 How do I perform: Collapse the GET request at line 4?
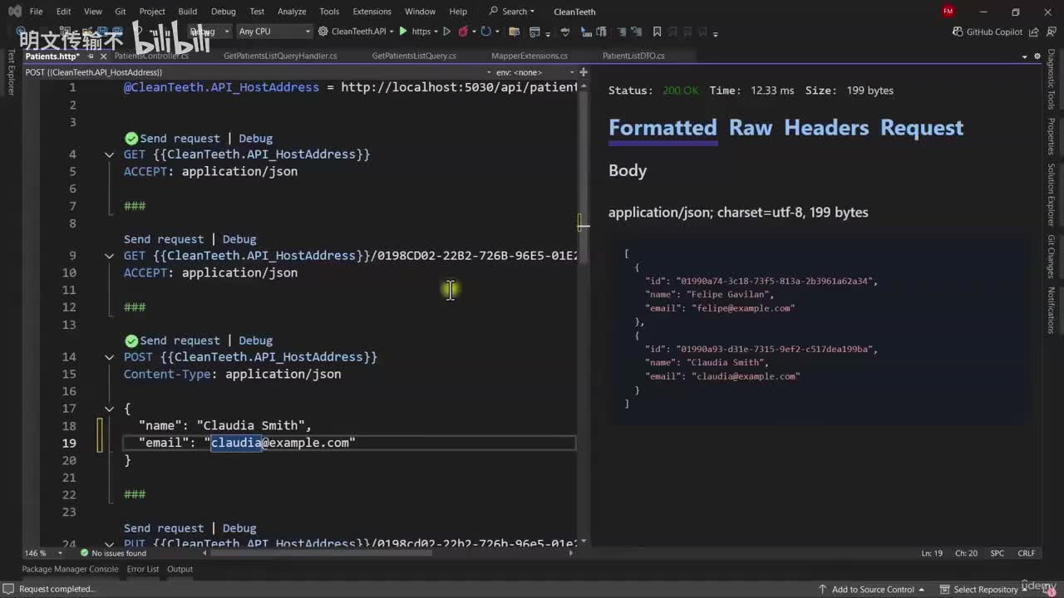coord(109,154)
